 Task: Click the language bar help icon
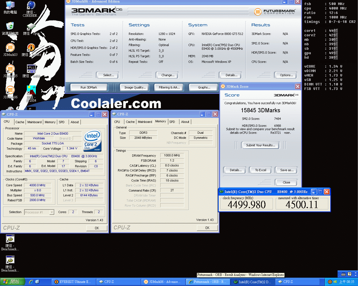tap(349, 274)
